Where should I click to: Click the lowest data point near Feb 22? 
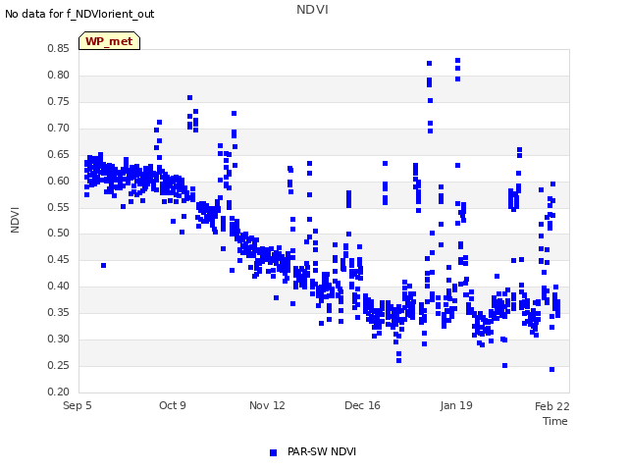[551, 369]
